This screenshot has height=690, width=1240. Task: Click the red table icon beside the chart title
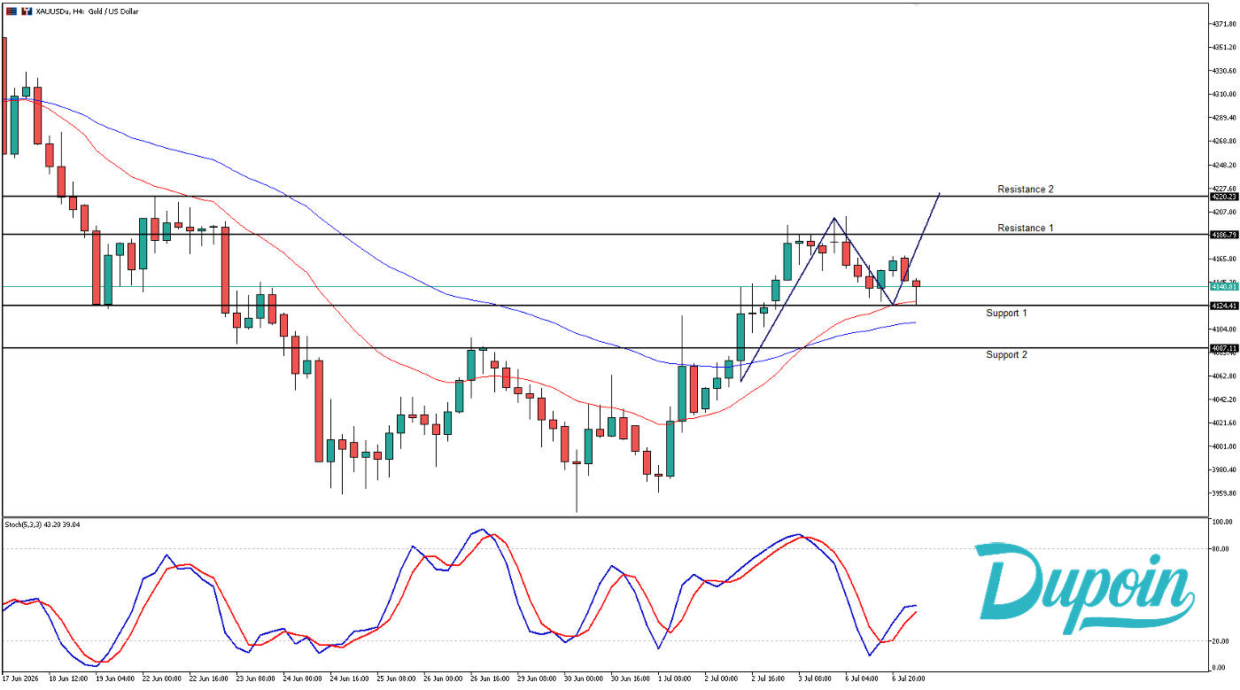coord(10,12)
